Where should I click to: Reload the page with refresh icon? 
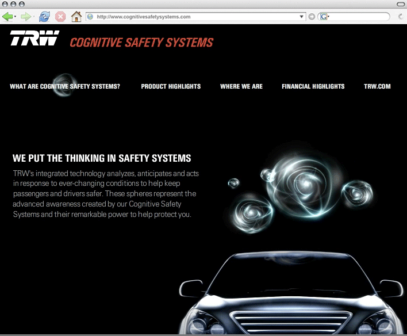(x=45, y=17)
